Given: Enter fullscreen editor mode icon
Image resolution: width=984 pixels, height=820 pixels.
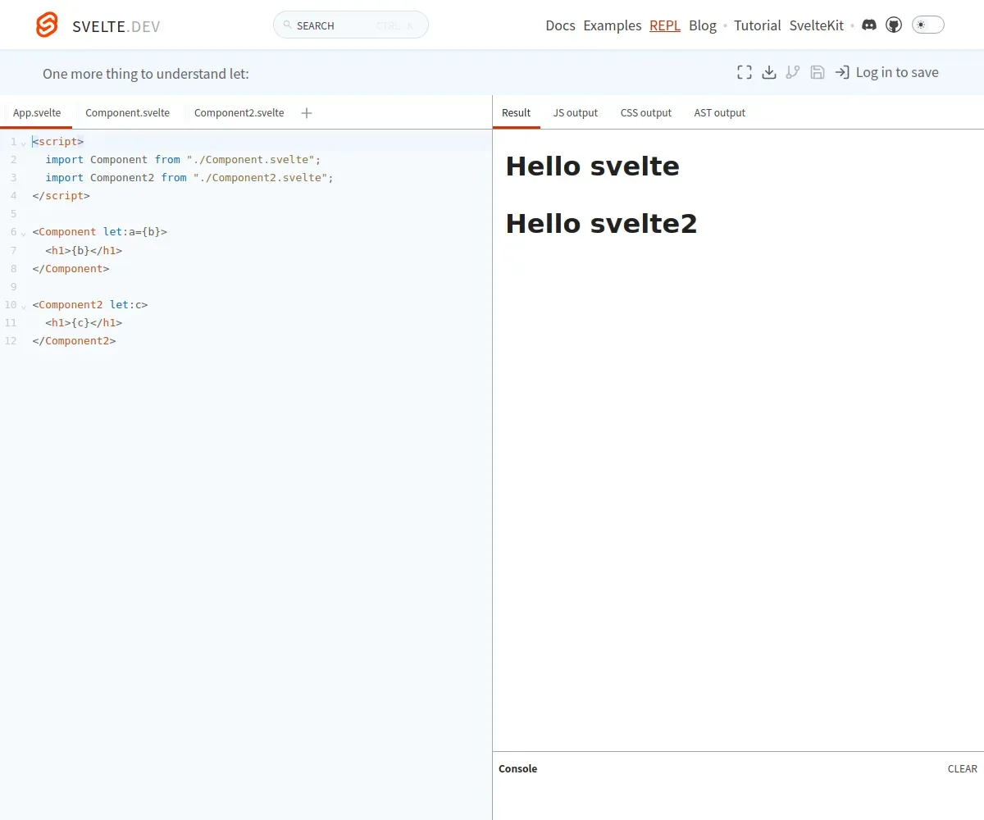Looking at the screenshot, I should [x=745, y=72].
